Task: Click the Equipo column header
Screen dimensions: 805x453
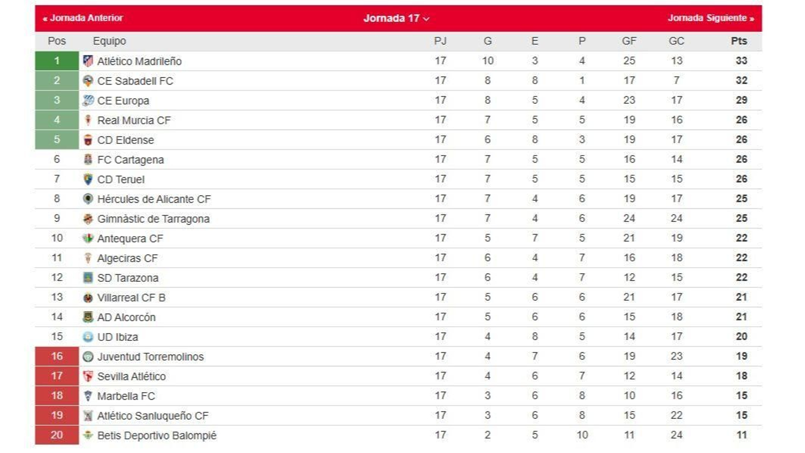Action: pyautogui.click(x=108, y=41)
